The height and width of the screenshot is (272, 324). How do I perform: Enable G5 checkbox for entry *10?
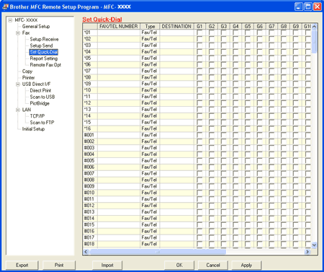pyautogui.click(x=248, y=90)
